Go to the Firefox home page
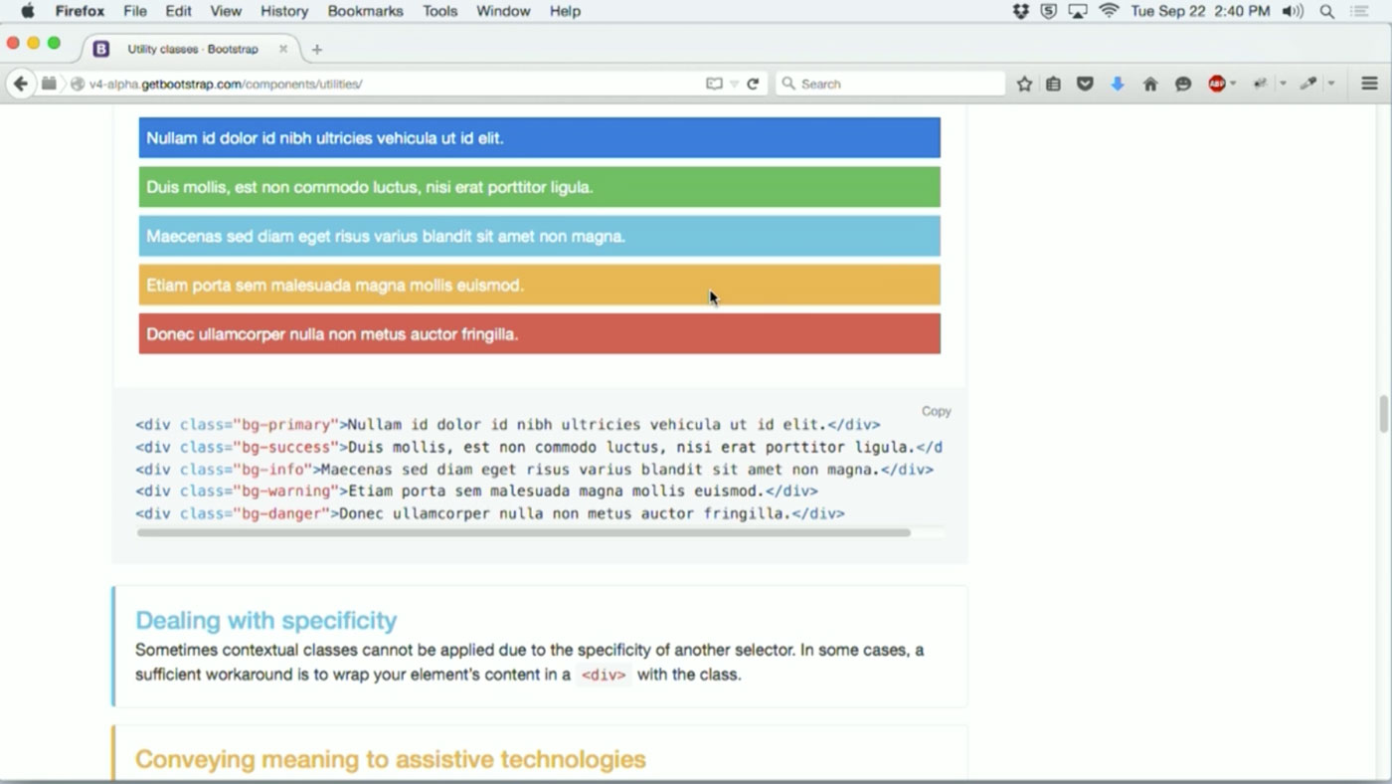The height and width of the screenshot is (784, 1392). [1151, 84]
